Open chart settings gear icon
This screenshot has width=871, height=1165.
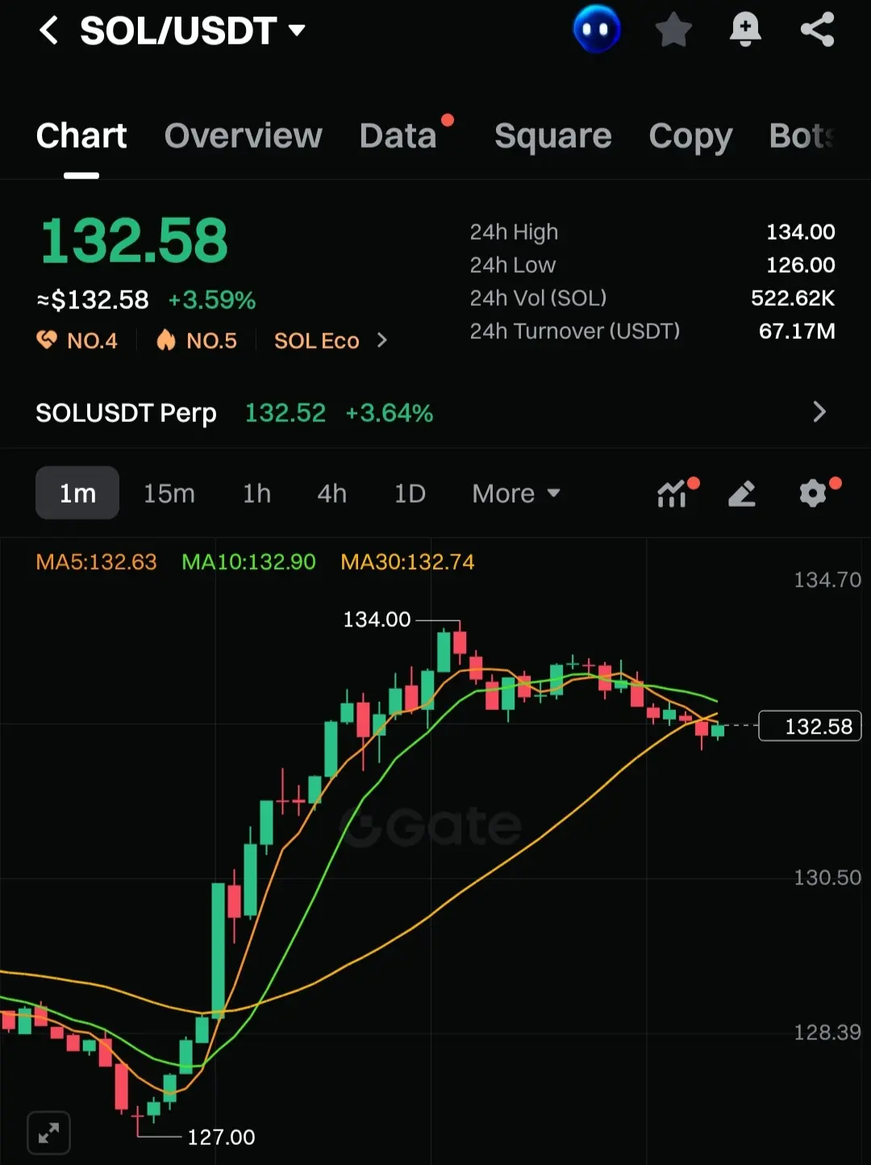(813, 493)
